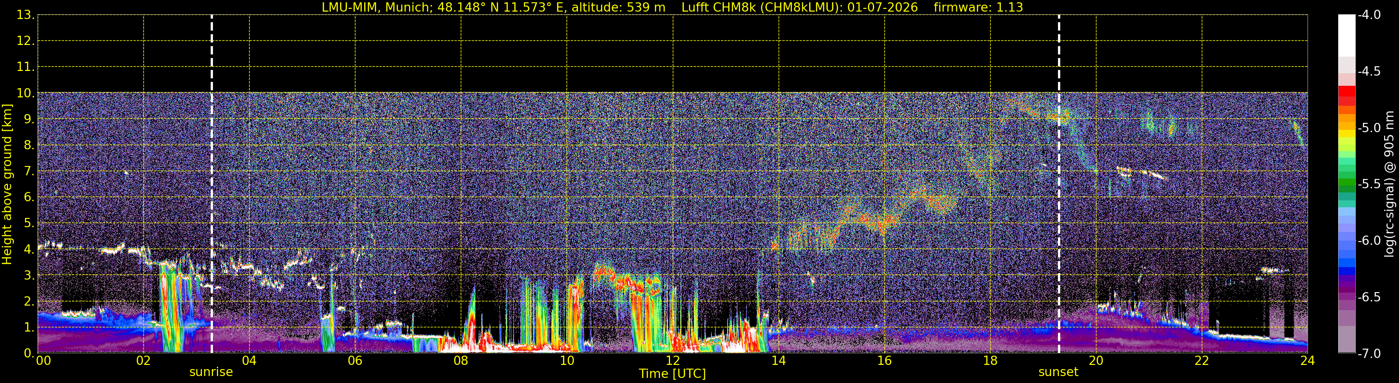Click the -4.0 label on the colorbar
Screen dimensions: 1399x383
point(1369,15)
